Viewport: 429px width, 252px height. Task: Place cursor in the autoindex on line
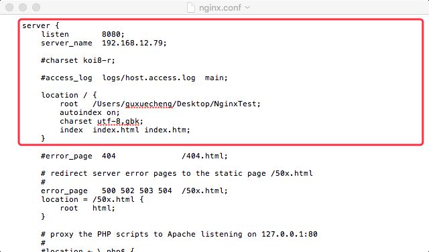pyautogui.click(x=90, y=113)
